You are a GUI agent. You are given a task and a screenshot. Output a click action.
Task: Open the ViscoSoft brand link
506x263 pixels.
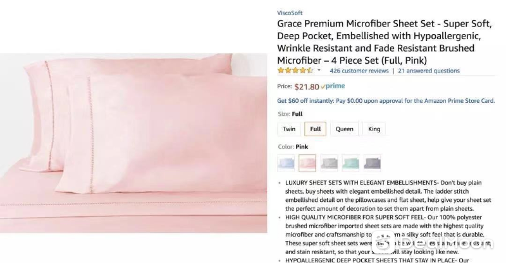[290, 13]
